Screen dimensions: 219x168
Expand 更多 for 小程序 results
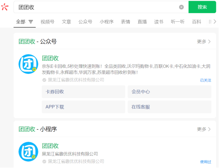pyautogui.click(x=204, y=129)
